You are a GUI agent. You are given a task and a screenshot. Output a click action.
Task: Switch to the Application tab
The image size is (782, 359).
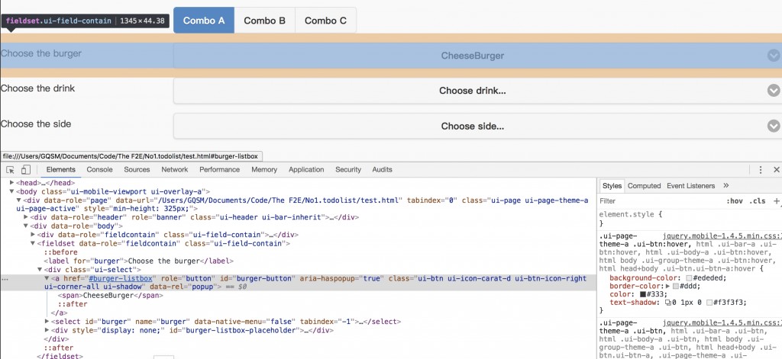click(x=306, y=169)
